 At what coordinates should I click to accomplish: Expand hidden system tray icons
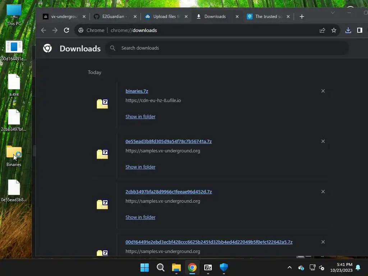pyautogui.click(x=290, y=267)
